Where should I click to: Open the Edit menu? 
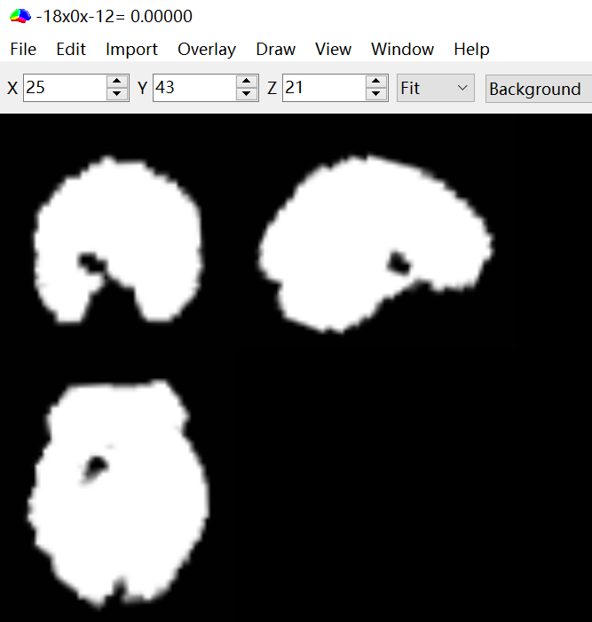(x=71, y=49)
